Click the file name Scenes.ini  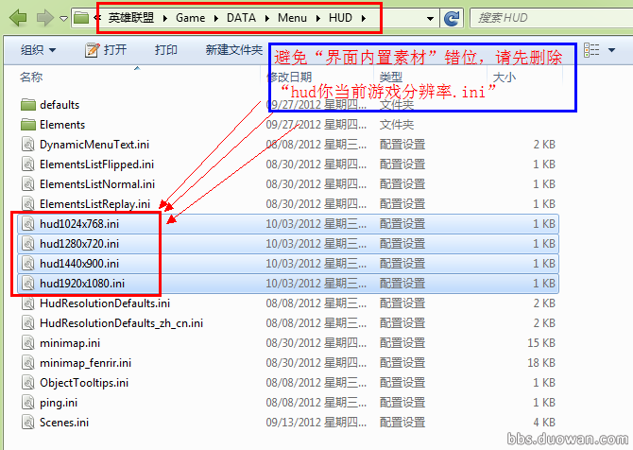pyautogui.click(x=64, y=423)
